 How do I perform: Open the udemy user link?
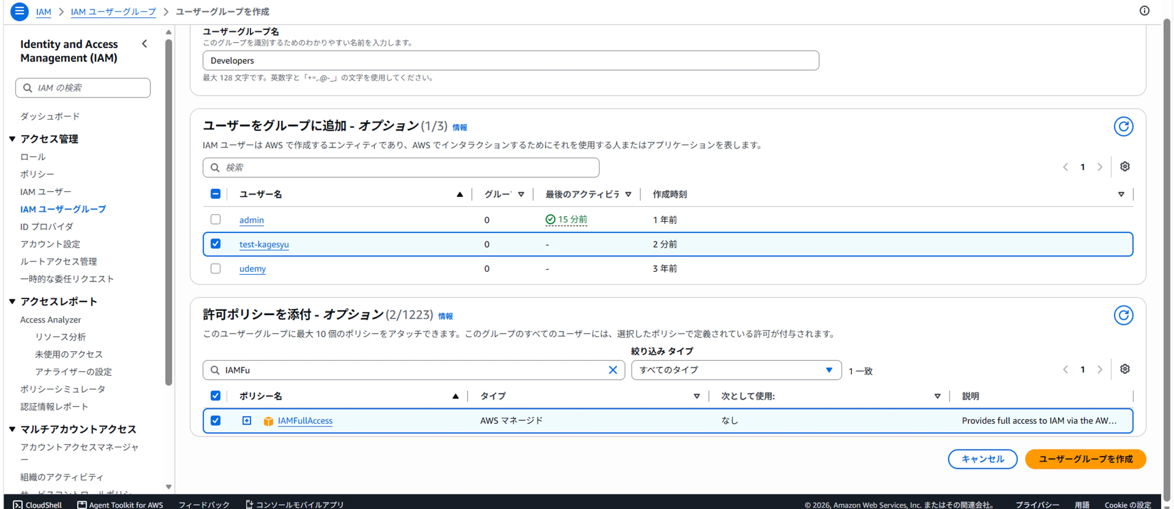[x=253, y=269]
